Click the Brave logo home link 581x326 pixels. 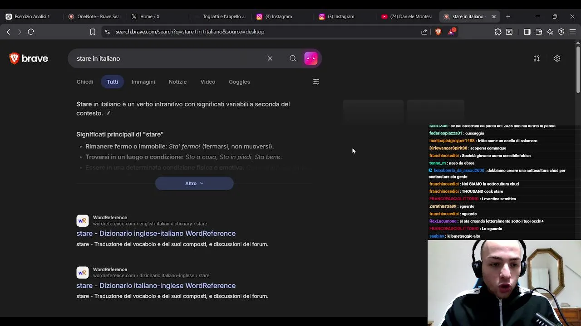29,58
